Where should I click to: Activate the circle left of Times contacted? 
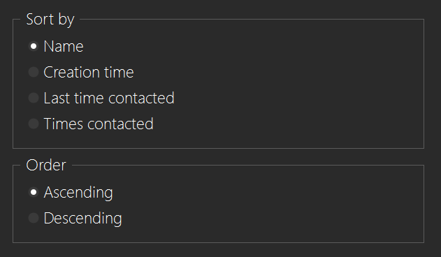[34, 124]
